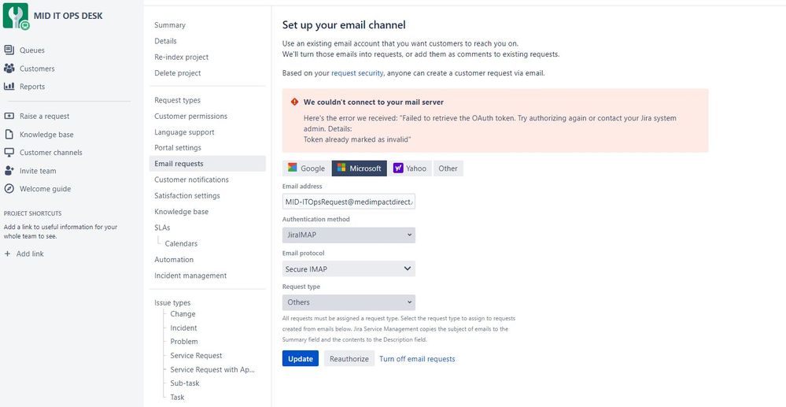
Task: Click the Invite team icon
Action: tap(9, 171)
